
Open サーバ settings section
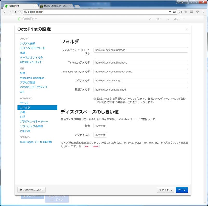(24, 103)
